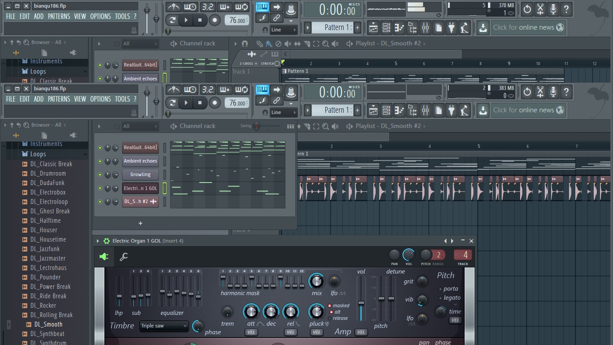
Task: Mute the DL_S..h #2 channel LED
Action: tap(100, 202)
